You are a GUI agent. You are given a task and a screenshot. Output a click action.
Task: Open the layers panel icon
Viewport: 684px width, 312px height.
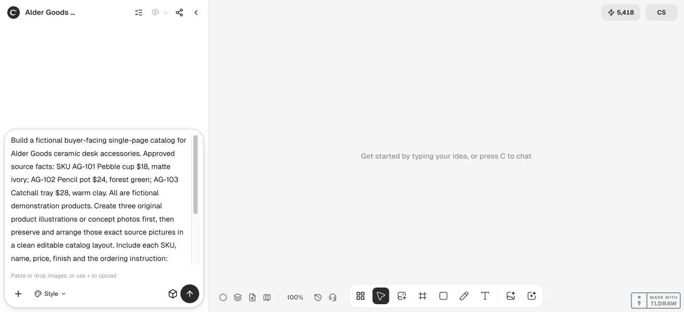[238, 297]
